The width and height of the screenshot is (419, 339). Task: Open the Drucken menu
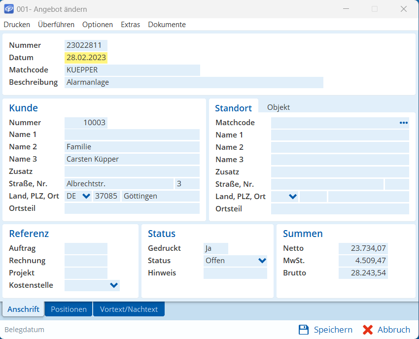(x=17, y=25)
